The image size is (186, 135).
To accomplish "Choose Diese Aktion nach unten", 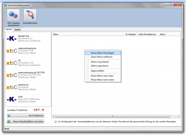I will tap(103, 80).
